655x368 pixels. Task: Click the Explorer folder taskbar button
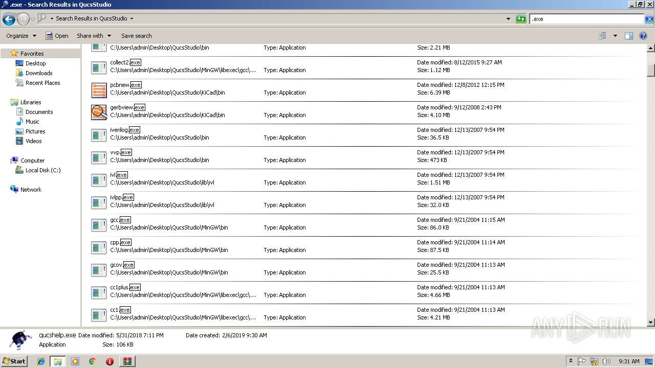[x=58, y=361]
